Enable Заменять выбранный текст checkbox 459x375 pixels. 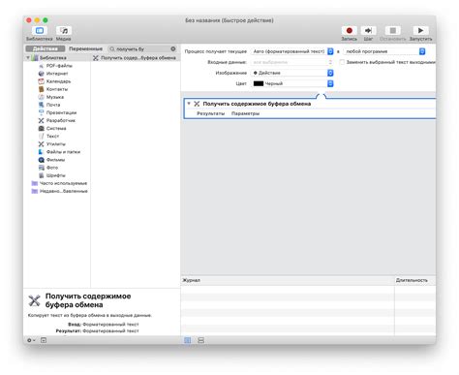coord(342,62)
